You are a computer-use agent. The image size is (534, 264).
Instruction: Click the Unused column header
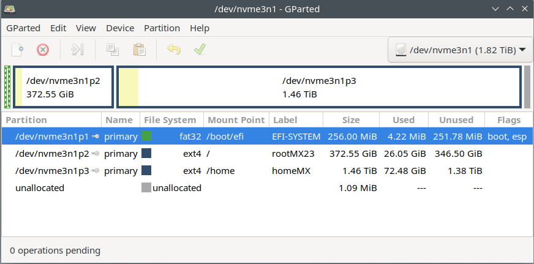click(x=456, y=120)
